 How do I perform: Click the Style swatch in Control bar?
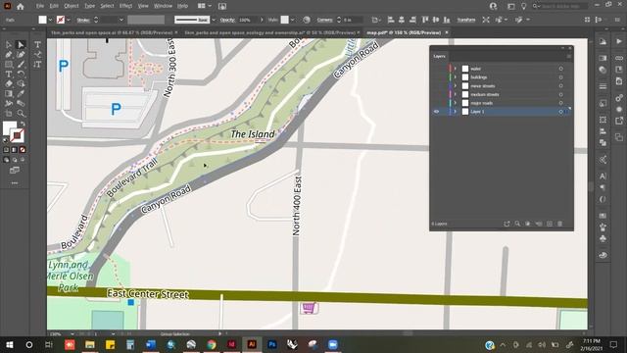click(284, 20)
